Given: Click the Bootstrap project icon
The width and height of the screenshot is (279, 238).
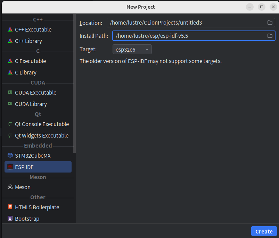Looking at the screenshot, I should 10,219.
